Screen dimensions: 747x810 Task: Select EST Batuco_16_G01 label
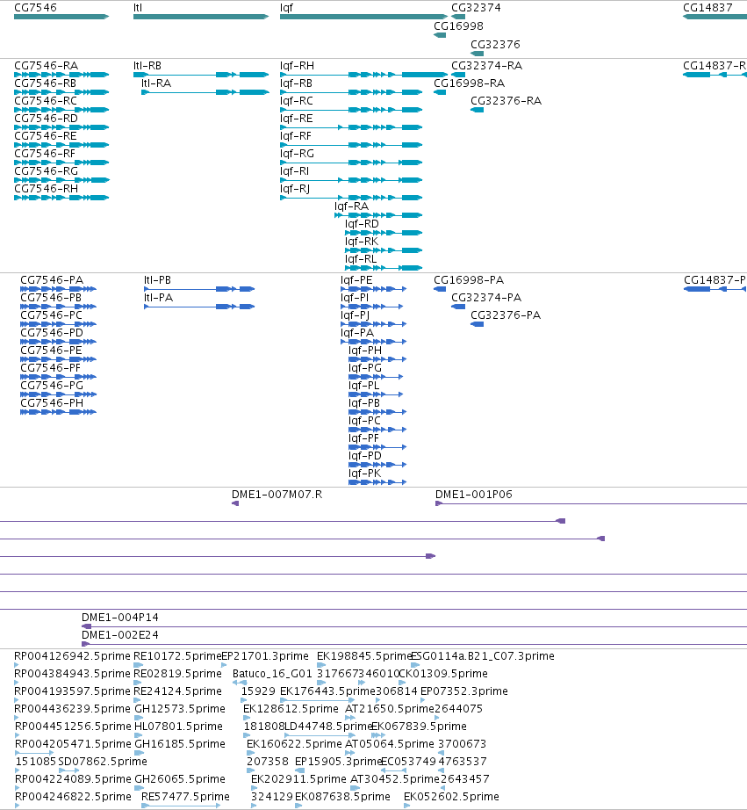point(273,674)
